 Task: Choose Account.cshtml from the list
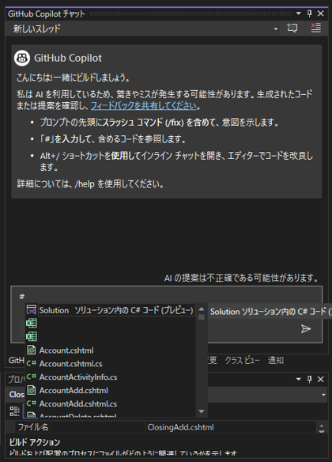[66, 350]
